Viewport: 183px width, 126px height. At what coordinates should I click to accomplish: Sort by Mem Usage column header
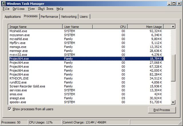tap(145, 27)
